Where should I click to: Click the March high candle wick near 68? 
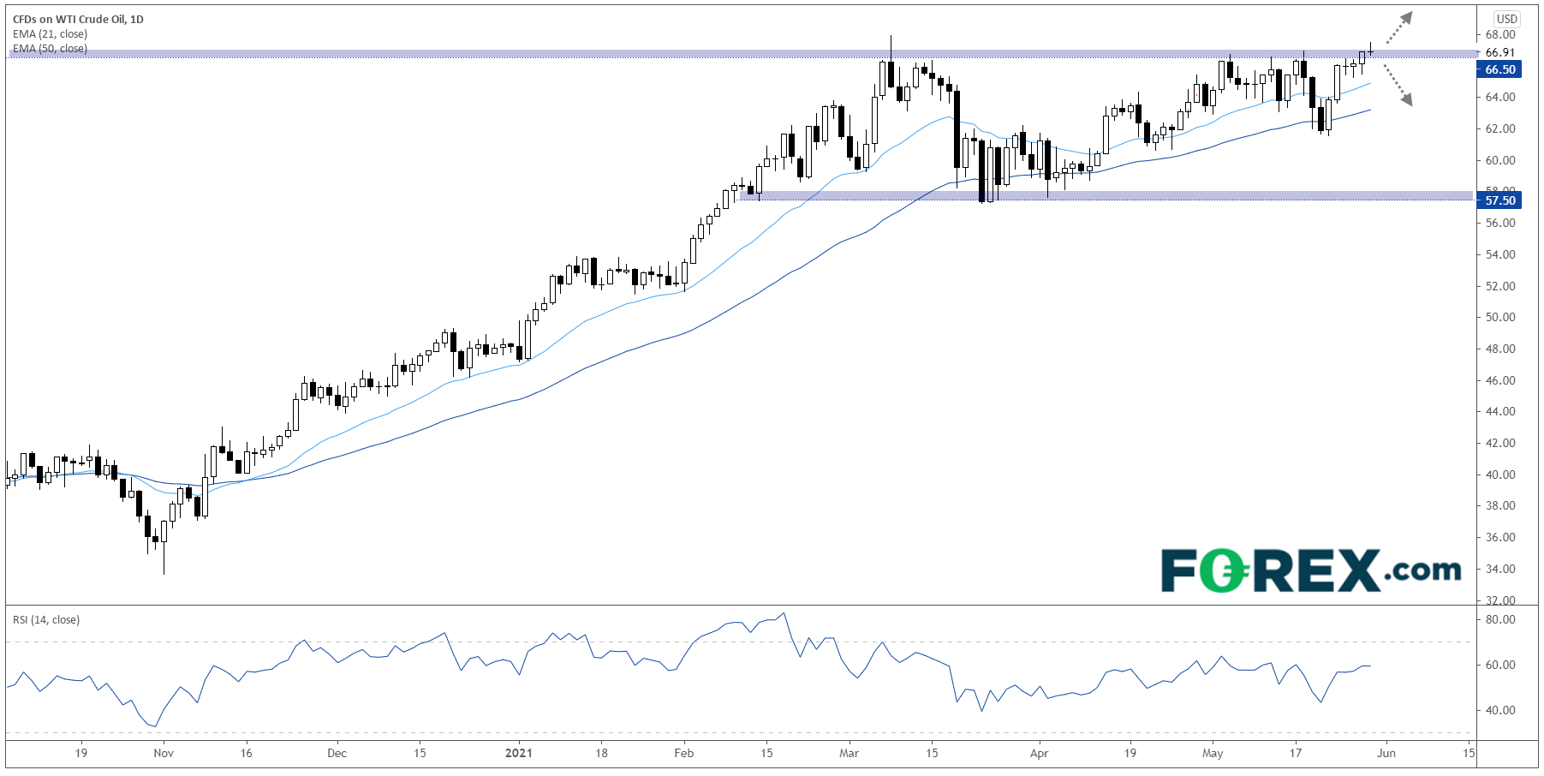(x=891, y=41)
